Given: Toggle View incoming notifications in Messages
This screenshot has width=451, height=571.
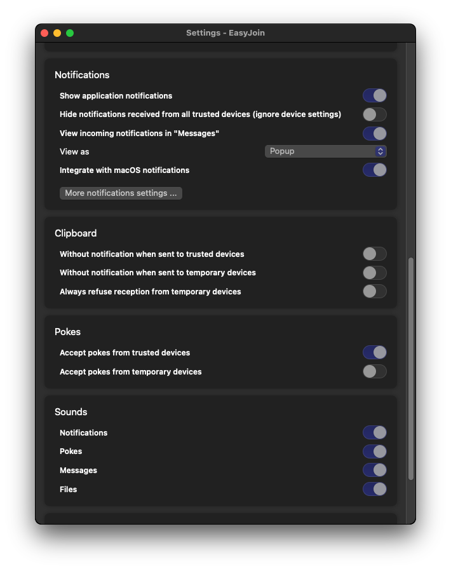Looking at the screenshot, I should pyautogui.click(x=374, y=134).
